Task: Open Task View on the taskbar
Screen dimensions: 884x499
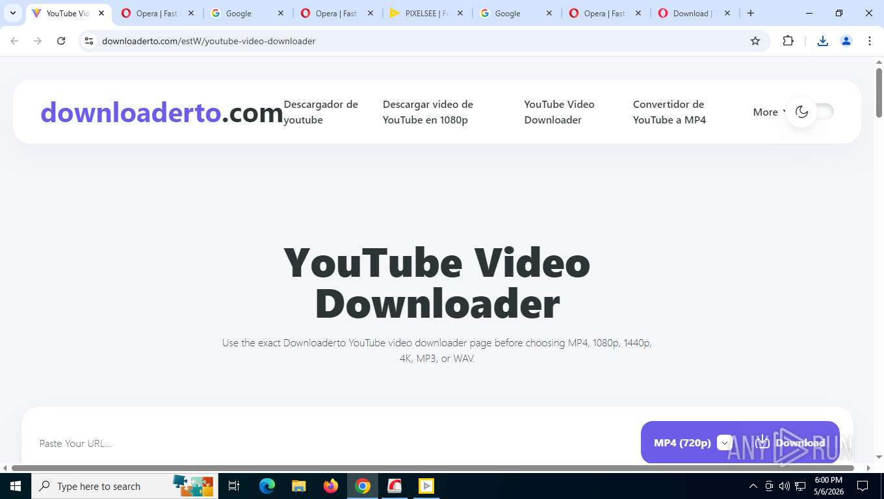Action: click(x=234, y=486)
